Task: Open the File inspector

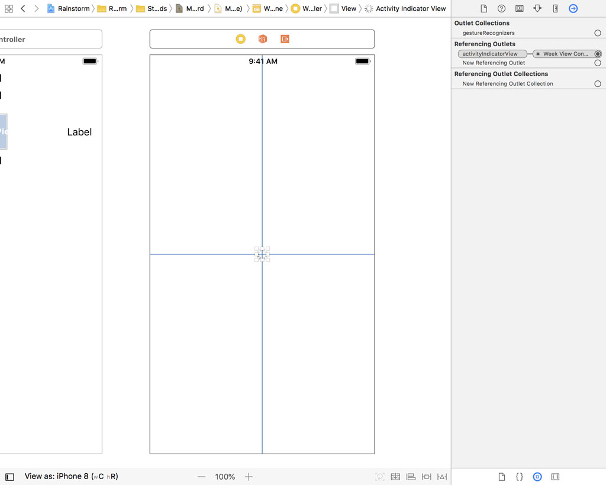Action: pos(484,8)
